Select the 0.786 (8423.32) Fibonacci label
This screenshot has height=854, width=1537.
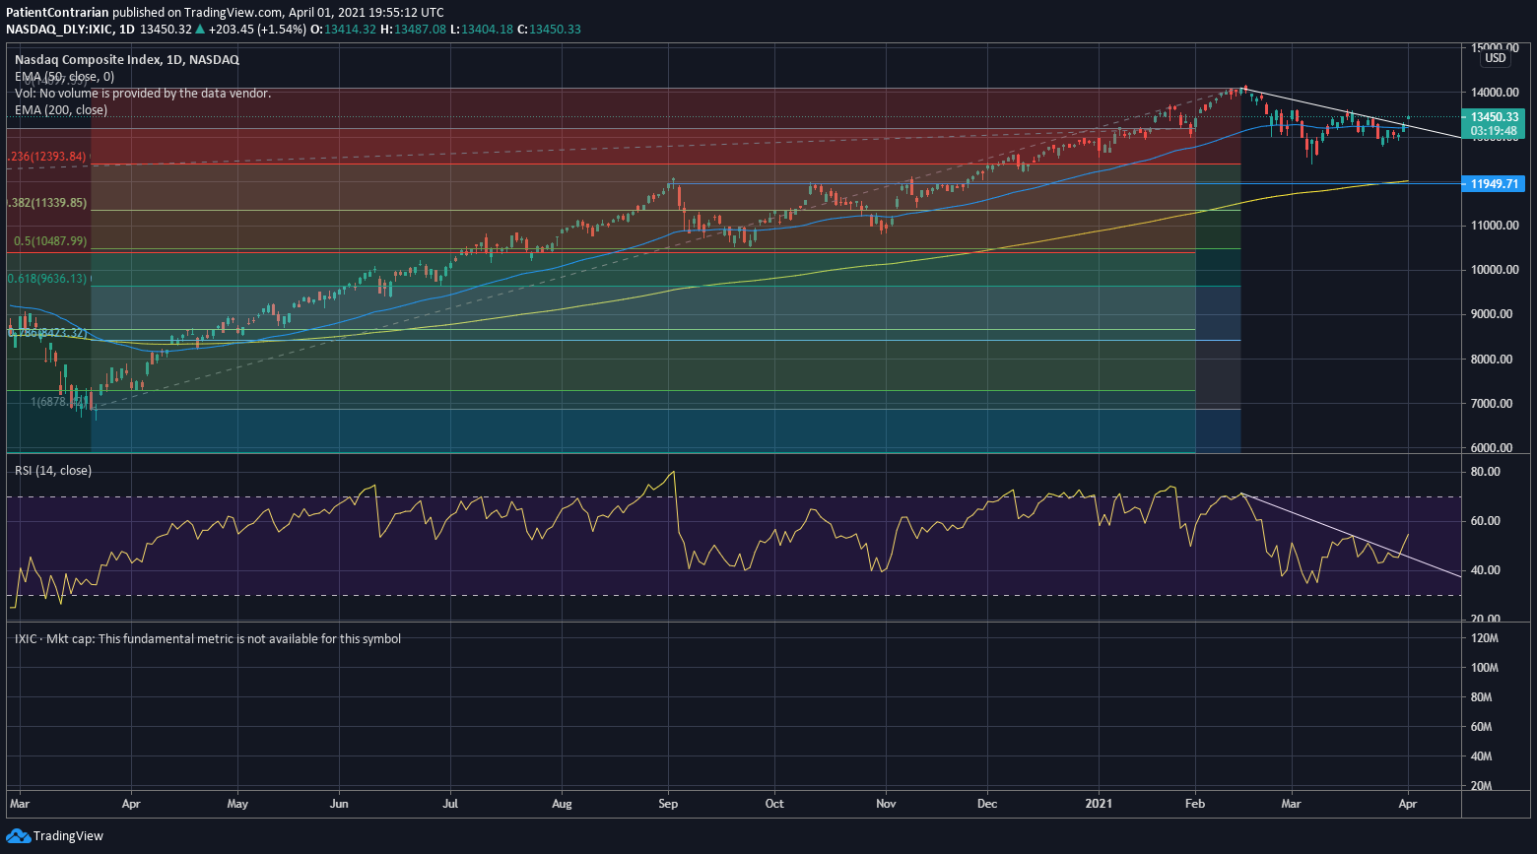47,333
